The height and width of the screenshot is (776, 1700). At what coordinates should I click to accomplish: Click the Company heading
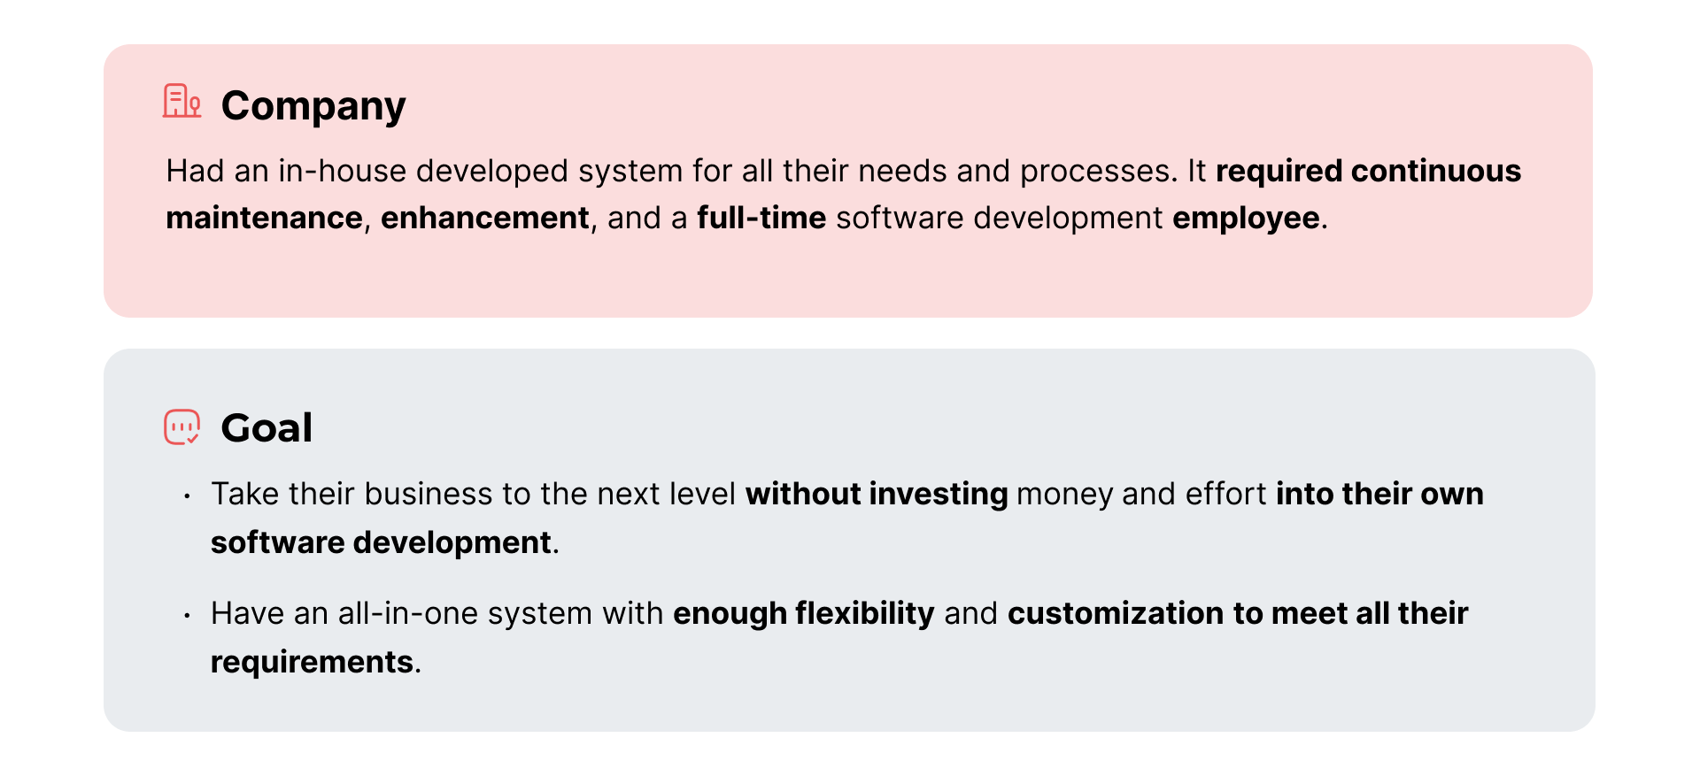[x=313, y=106]
